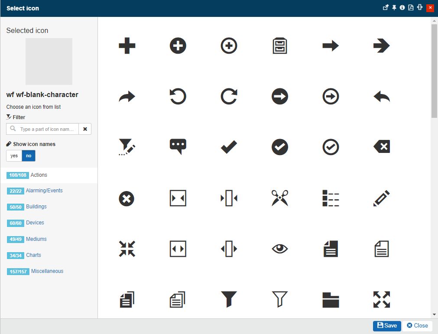
Task: Pin the Select icon dialog
Action: [x=394, y=7]
